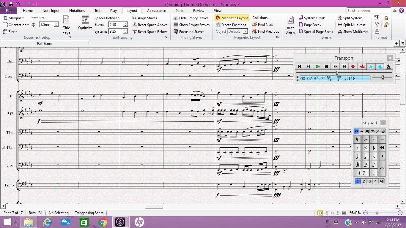Switch to the Play tab
The width and height of the screenshot is (406, 228).
tap(114, 11)
